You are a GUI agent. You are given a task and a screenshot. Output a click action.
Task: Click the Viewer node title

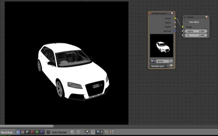pos(190,17)
